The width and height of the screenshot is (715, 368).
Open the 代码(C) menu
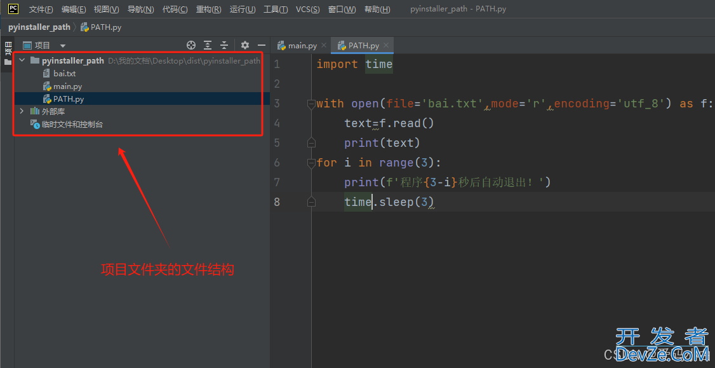coord(175,9)
